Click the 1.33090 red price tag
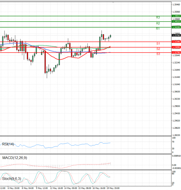This screenshot has height=190, width=181. [176, 47]
